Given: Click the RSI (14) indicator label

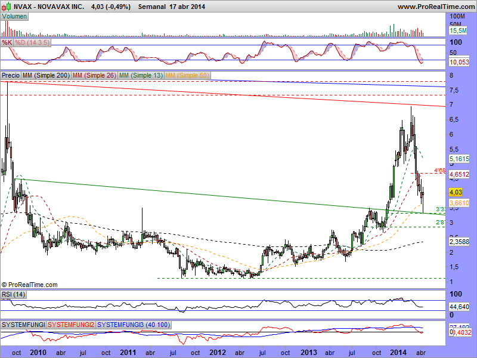Looking at the screenshot, I should click(13, 294).
